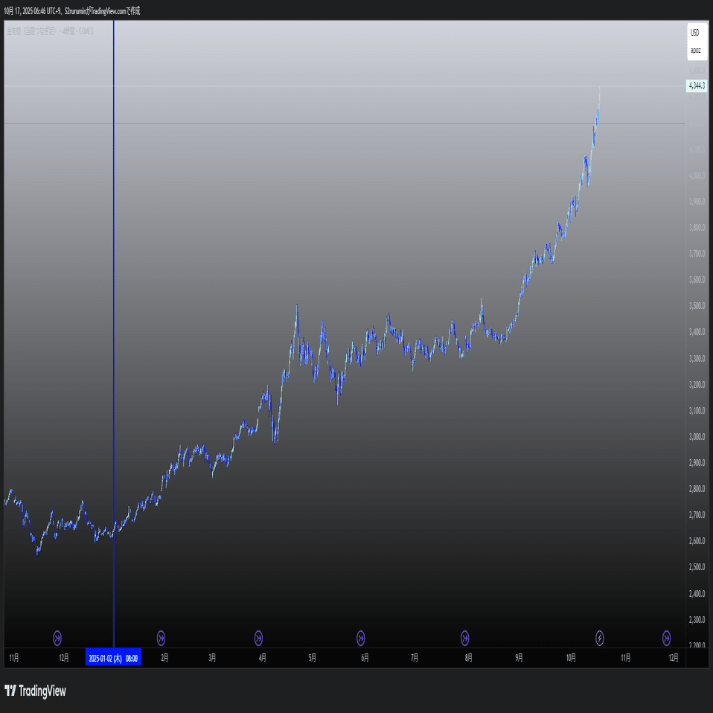Screen dimensions: 713x713
Task: Click the 2,300.0 price axis label
Action: (697, 620)
